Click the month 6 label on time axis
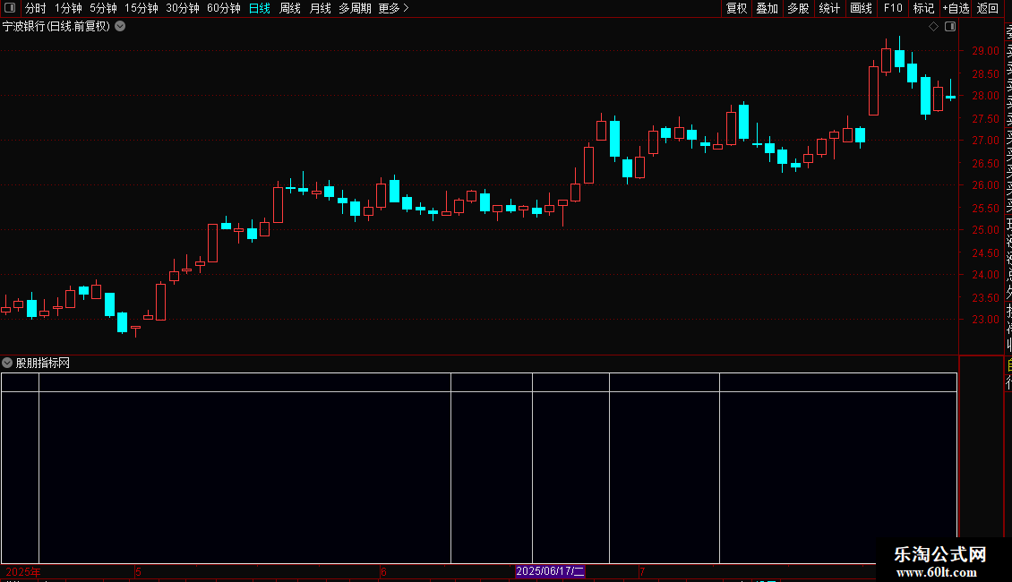The image size is (1012, 582). tap(383, 572)
